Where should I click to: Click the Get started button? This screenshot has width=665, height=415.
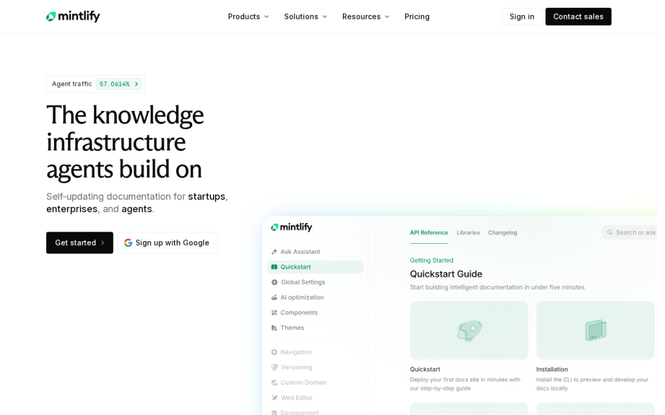(80, 243)
